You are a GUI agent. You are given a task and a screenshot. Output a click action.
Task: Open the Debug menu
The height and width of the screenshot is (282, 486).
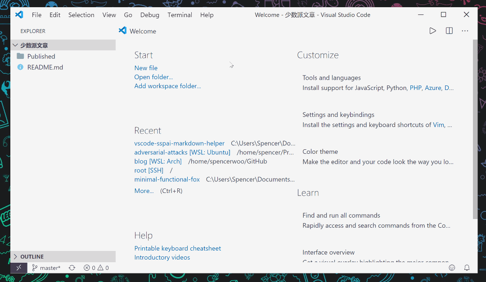point(150,15)
